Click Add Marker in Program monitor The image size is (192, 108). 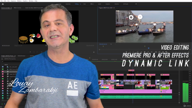click(126, 52)
